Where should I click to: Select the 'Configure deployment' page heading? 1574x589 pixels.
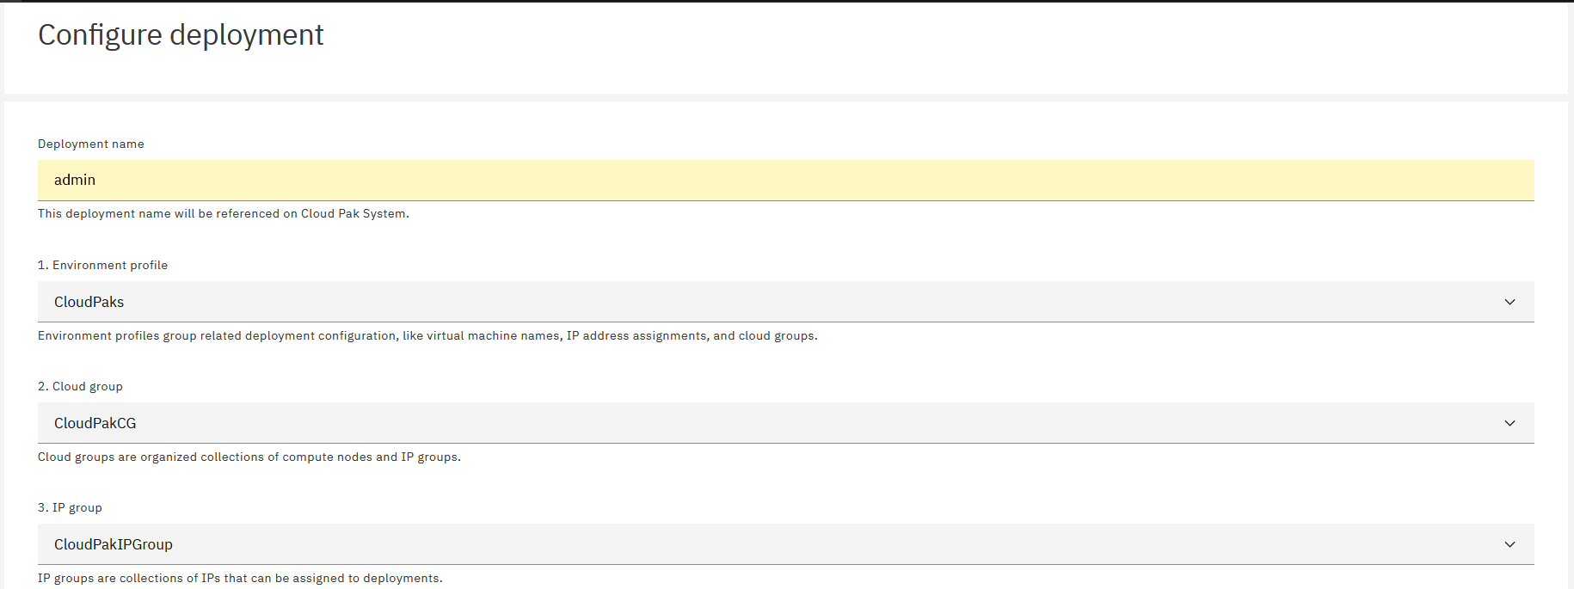click(181, 35)
